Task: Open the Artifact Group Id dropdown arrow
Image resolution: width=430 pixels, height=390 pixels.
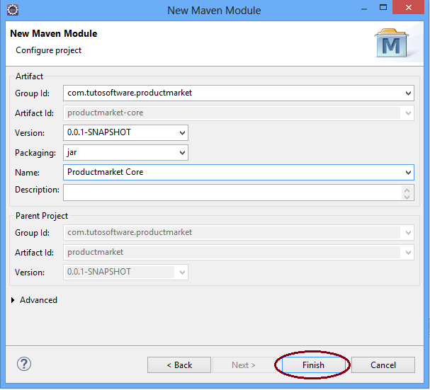Action: [x=408, y=93]
